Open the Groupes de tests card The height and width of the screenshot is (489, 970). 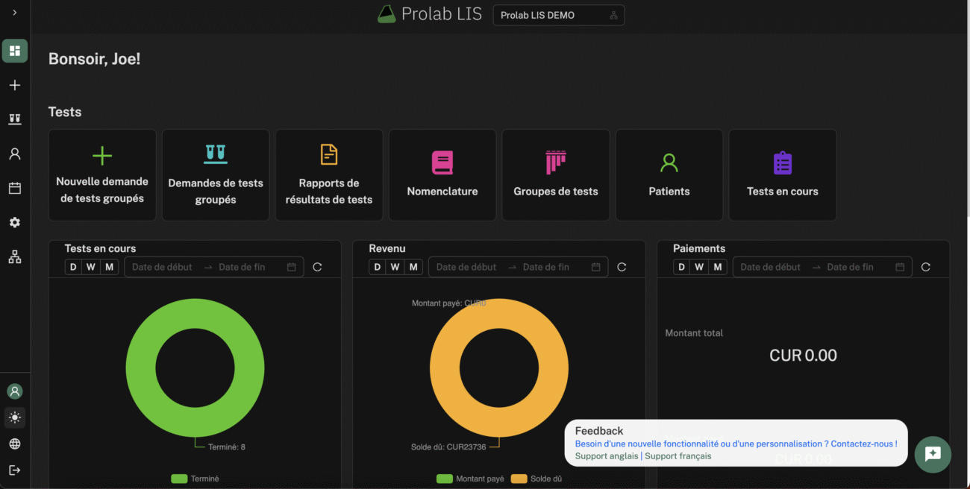[556, 175]
